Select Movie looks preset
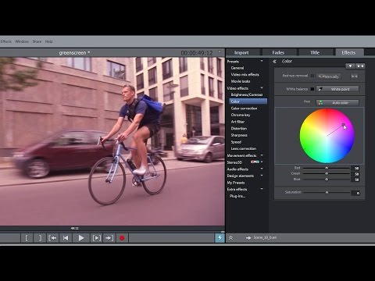Image resolution: width=375 pixels, height=281 pixels. (x=241, y=81)
